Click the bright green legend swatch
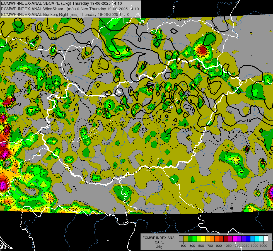The image size is (273, 251). tap(194, 239)
